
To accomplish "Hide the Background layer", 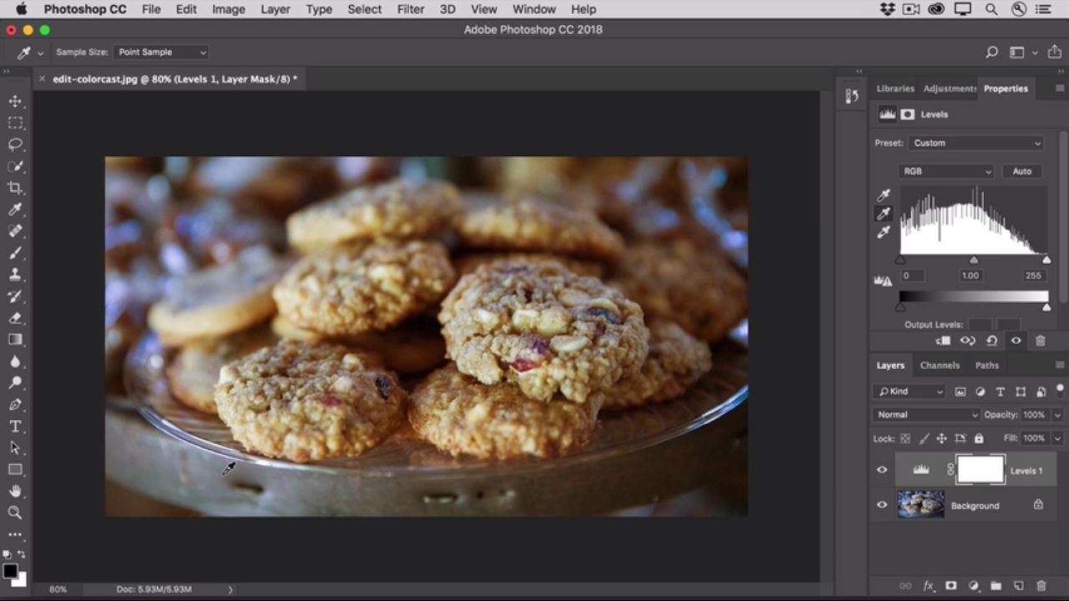I will click(x=882, y=505).
